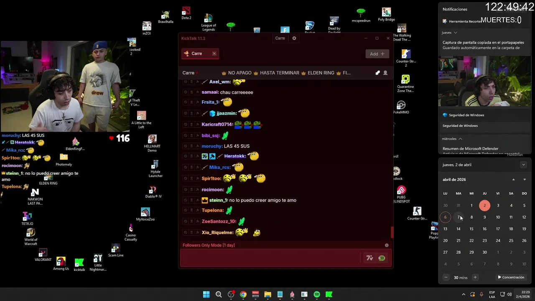This screenshot has width=535, height=301.
Task: Go to previous month in calendar
Action: 514,180
